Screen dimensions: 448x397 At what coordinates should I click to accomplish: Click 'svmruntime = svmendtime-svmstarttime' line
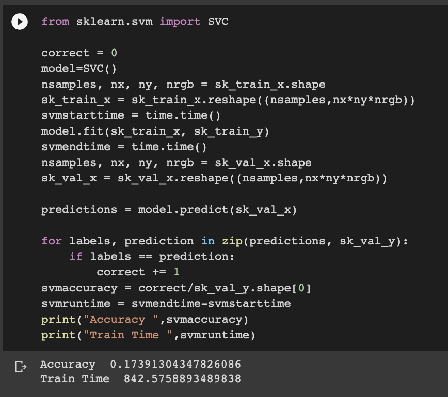(166, 303)
